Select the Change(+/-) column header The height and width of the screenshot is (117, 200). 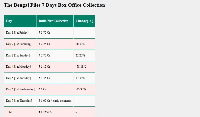point(84,21)
